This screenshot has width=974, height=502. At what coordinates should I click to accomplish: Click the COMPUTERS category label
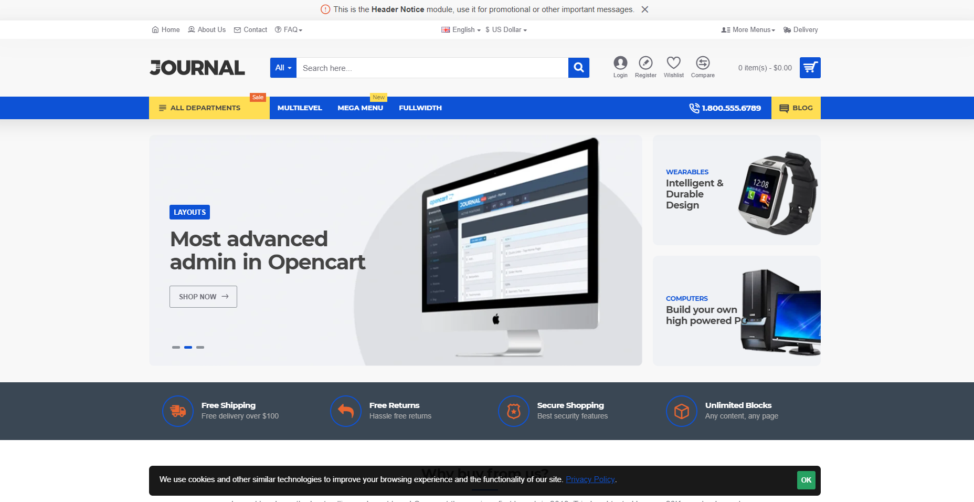(687, 298)
